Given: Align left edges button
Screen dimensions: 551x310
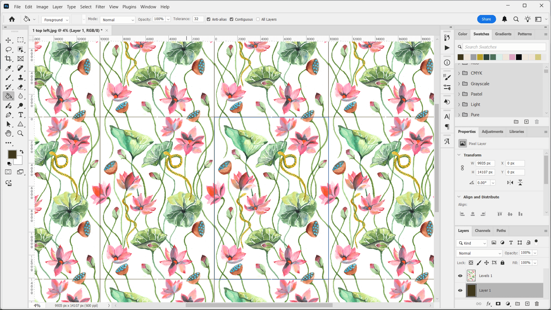Looking at the screenshot, I should pos(462,214).
